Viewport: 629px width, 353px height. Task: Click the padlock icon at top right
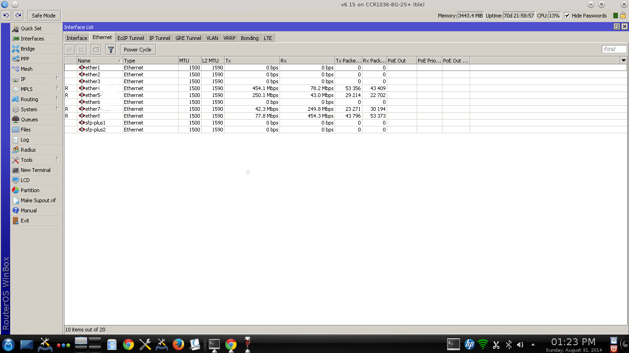[623, 16]
